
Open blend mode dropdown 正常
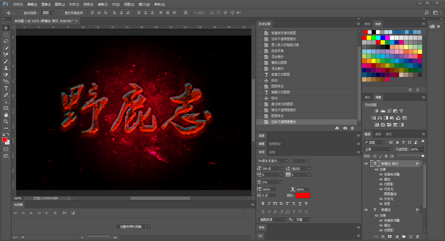(378, 149)
